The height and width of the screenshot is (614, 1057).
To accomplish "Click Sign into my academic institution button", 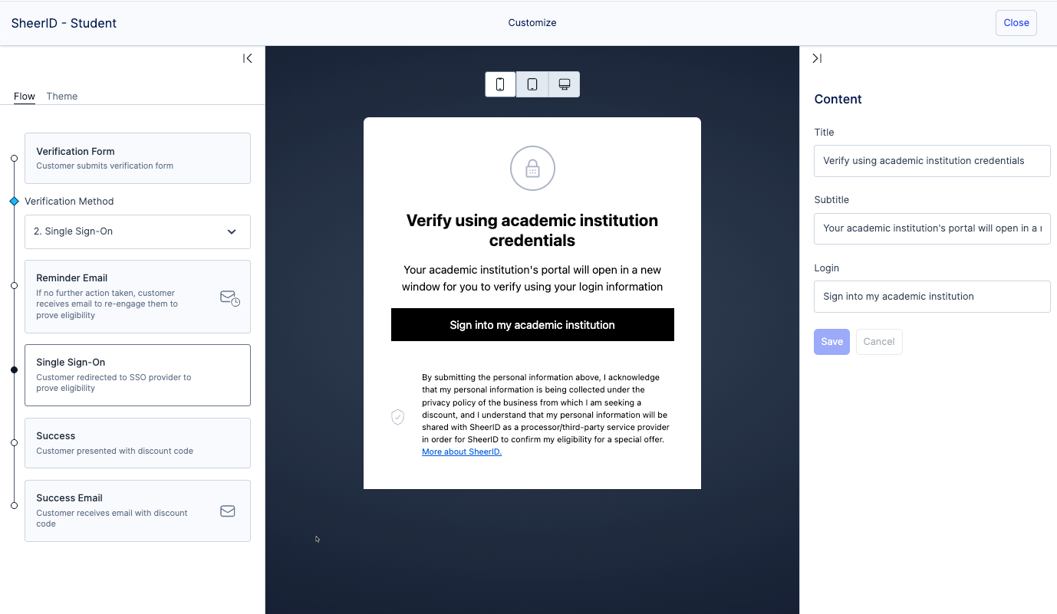I will (532, 325).
